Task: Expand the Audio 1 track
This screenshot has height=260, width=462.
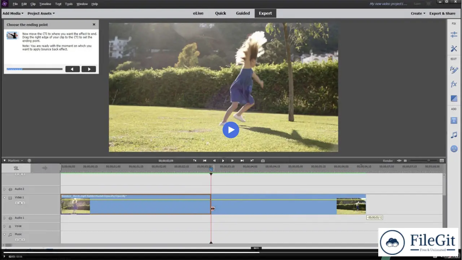Action: click(x=4, y=218)
